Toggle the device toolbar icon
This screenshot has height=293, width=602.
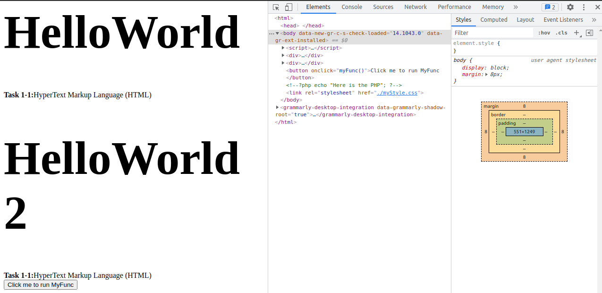(x=288, y=7)
